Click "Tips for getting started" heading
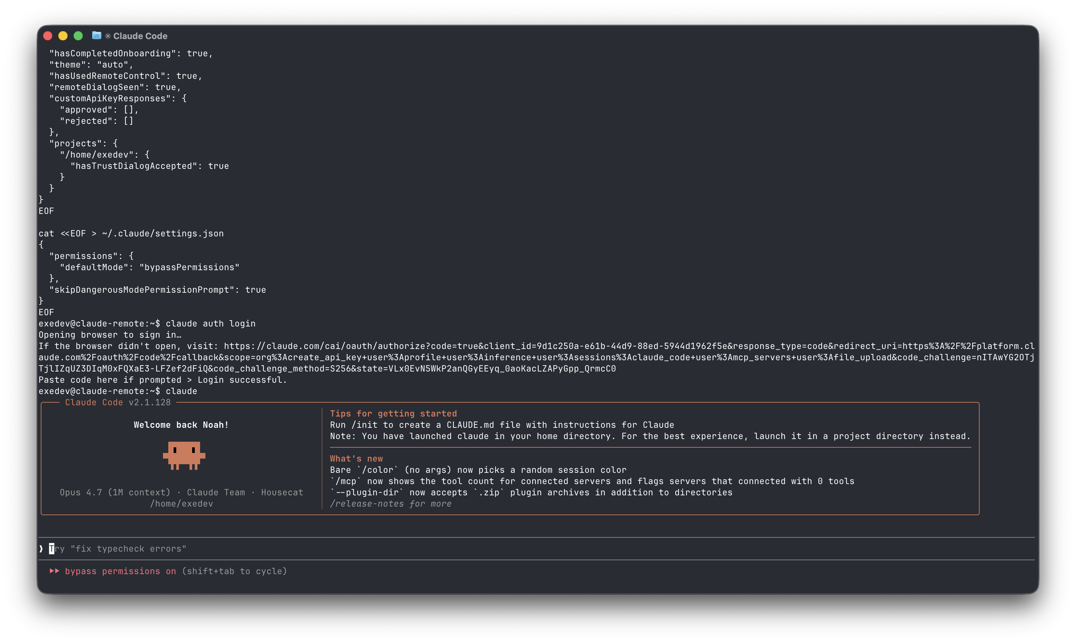Viewport: 1076px width, 643px height. [393, 413]
